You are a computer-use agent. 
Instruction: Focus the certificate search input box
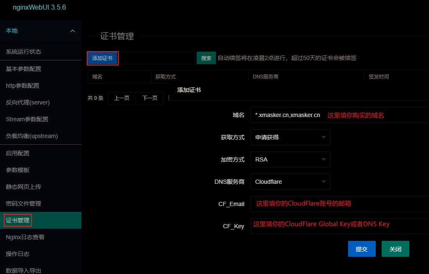[156, 58]
